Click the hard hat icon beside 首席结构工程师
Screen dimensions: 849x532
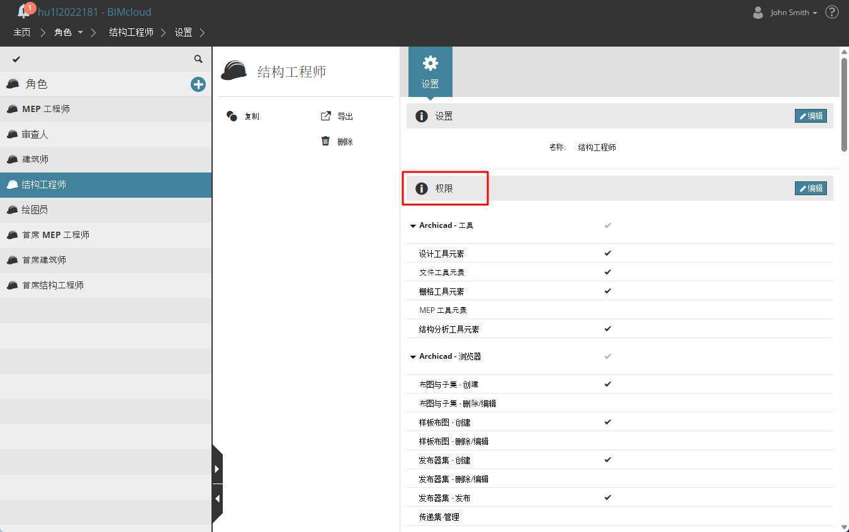point(13,285)
